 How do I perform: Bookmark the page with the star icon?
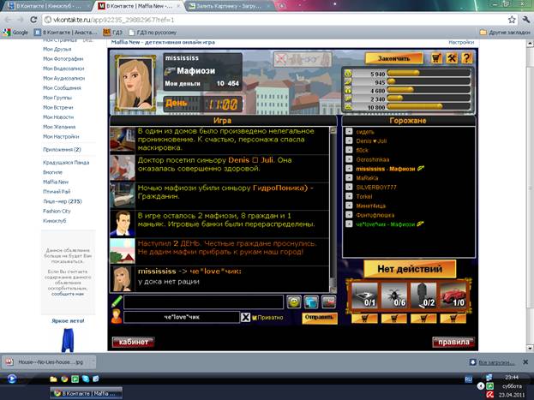pos(512,20)
